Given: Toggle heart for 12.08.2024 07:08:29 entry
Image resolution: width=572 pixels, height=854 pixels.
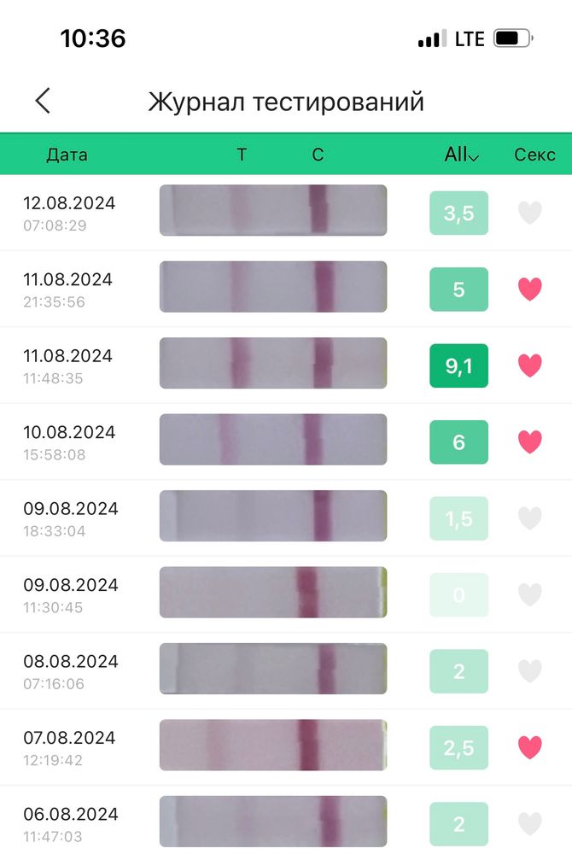Looking at the screenshot, I should coord(530,213).
